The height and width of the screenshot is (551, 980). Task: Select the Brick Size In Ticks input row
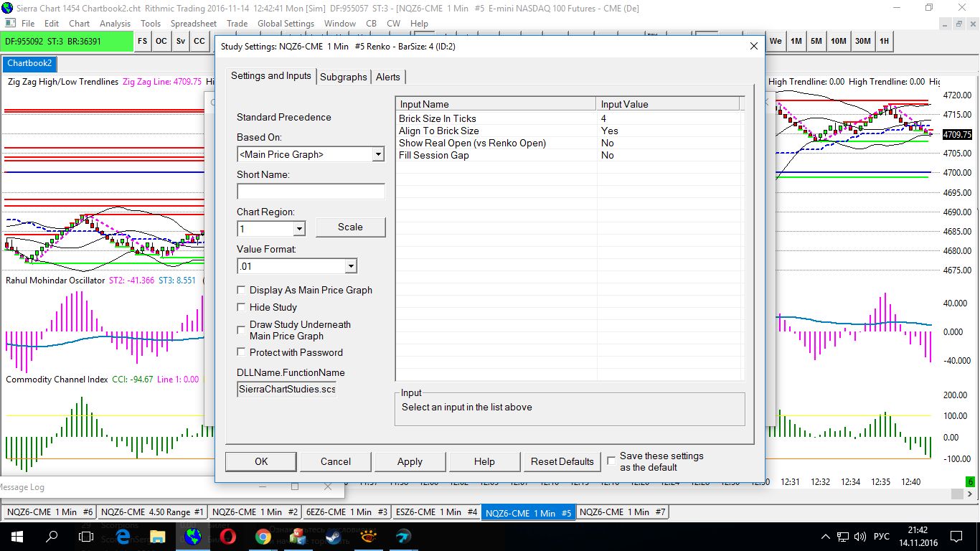[x=569, y=118]
